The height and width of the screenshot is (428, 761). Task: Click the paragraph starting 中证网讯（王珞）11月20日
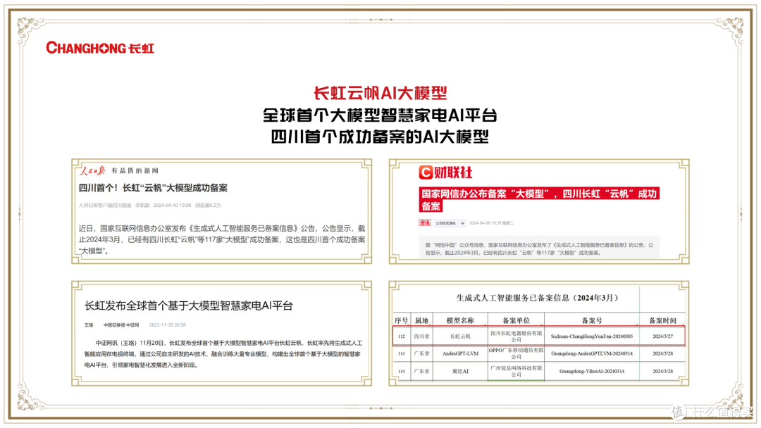[223, 354]
